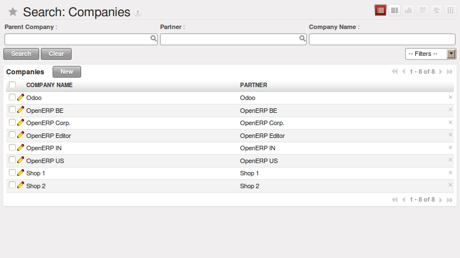Select all companies with header checkbox
This screenshot has width=460, height=258.
coord(12,85)
